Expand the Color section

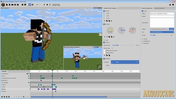104,40
